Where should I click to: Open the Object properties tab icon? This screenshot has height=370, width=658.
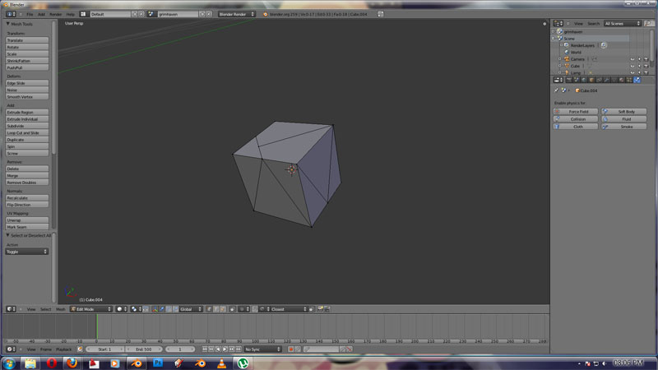coord(591,80)
